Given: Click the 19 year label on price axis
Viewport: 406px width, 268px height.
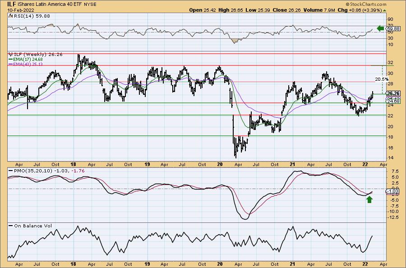Looking at the screenshot, I should 147,164.
